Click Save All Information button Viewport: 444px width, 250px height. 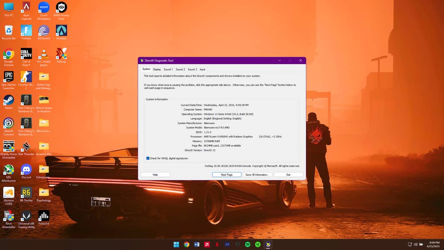[257, 175]
